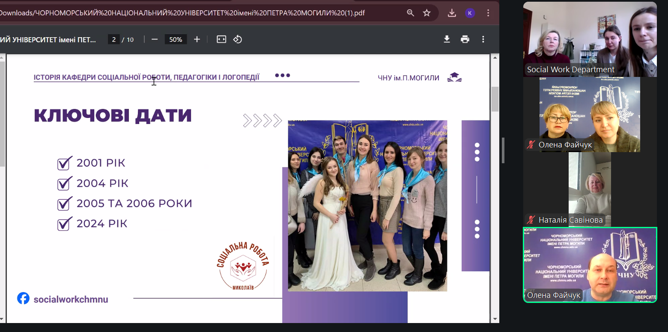This screenshot has height=332, width=668.
Task: Zoom out the PDF with minus button
Action: (x=155, y=39)
